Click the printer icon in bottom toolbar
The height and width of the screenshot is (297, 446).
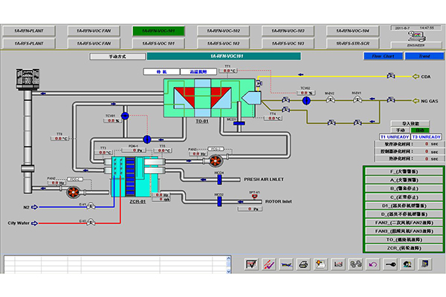[x=303, y=264]
